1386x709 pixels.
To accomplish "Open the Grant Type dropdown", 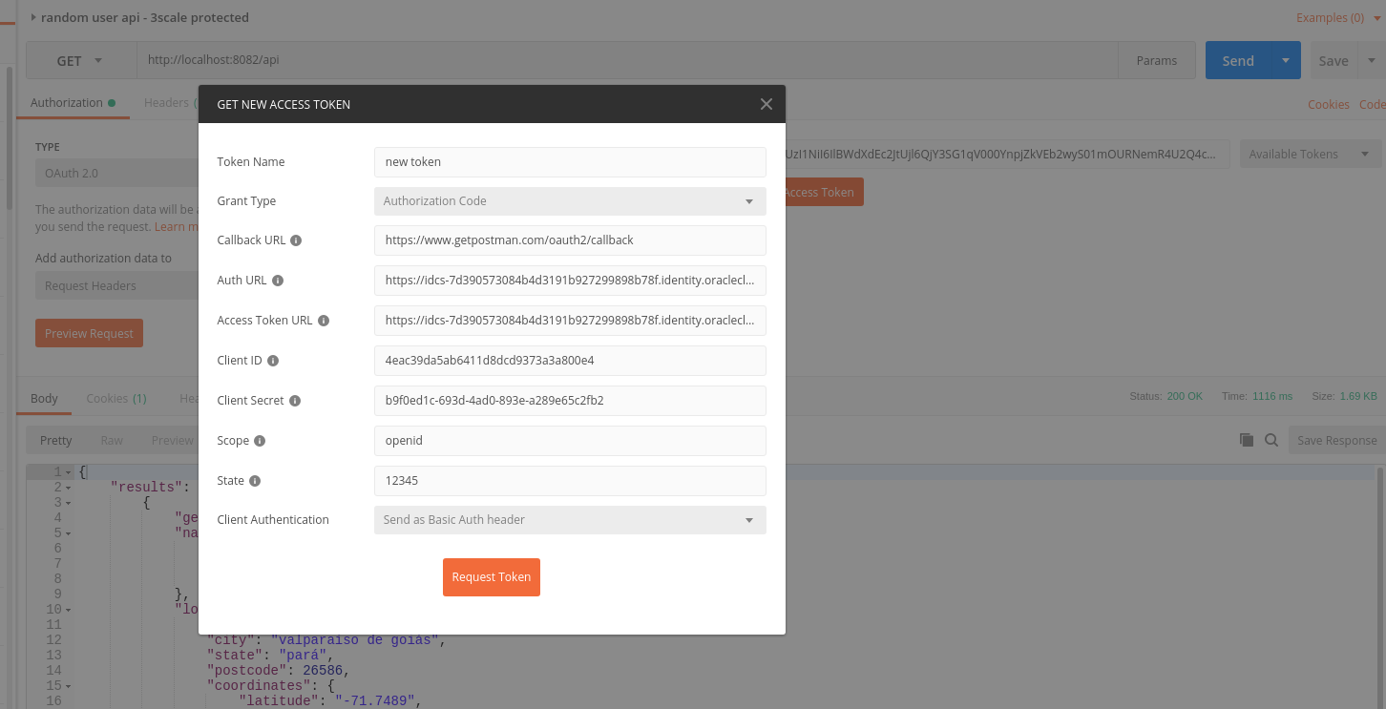I will click(x=570, y=201).
